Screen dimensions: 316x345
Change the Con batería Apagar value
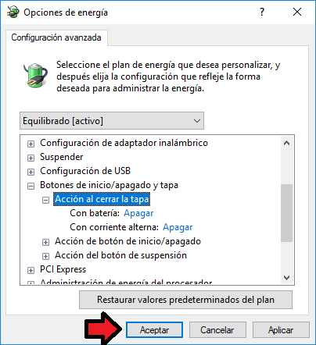tap(138, 213)
